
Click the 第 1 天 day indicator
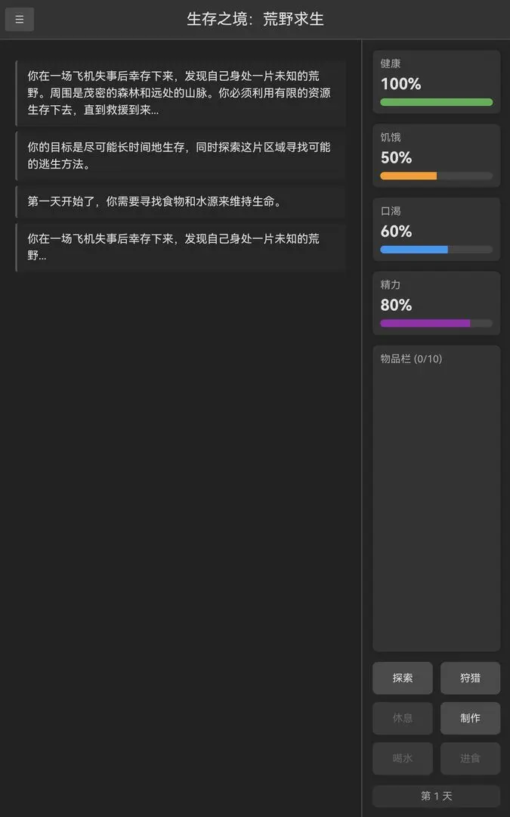click(x=436, y=796)
